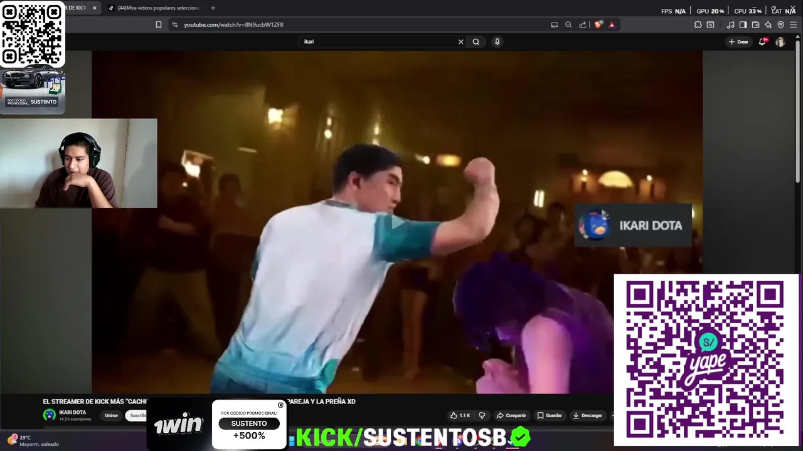Screen dimensions: 803x451
Task: Click the youtube.com URL in the address bar
Action: coord(233,24)
